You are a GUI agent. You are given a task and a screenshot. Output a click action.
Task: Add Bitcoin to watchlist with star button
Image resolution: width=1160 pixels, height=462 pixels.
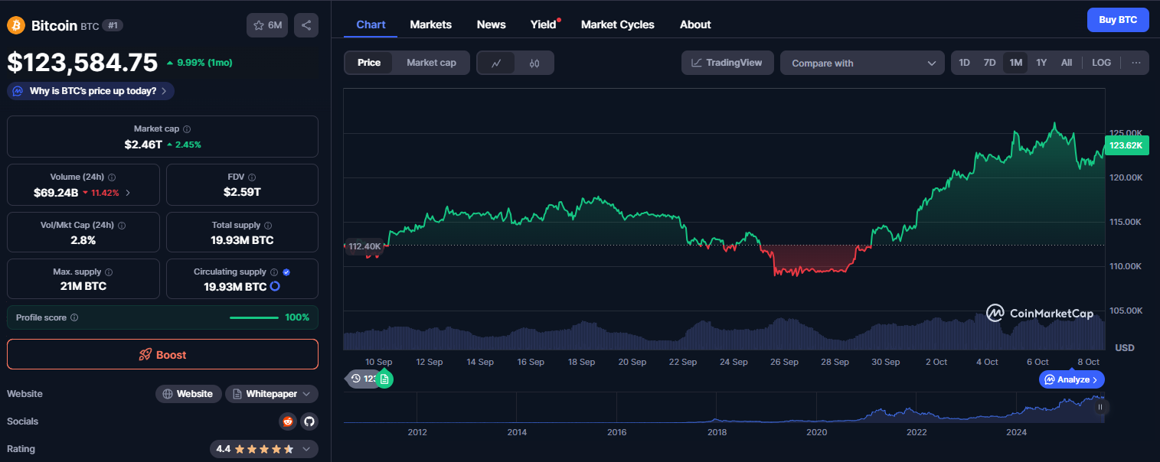click(266, 25)
